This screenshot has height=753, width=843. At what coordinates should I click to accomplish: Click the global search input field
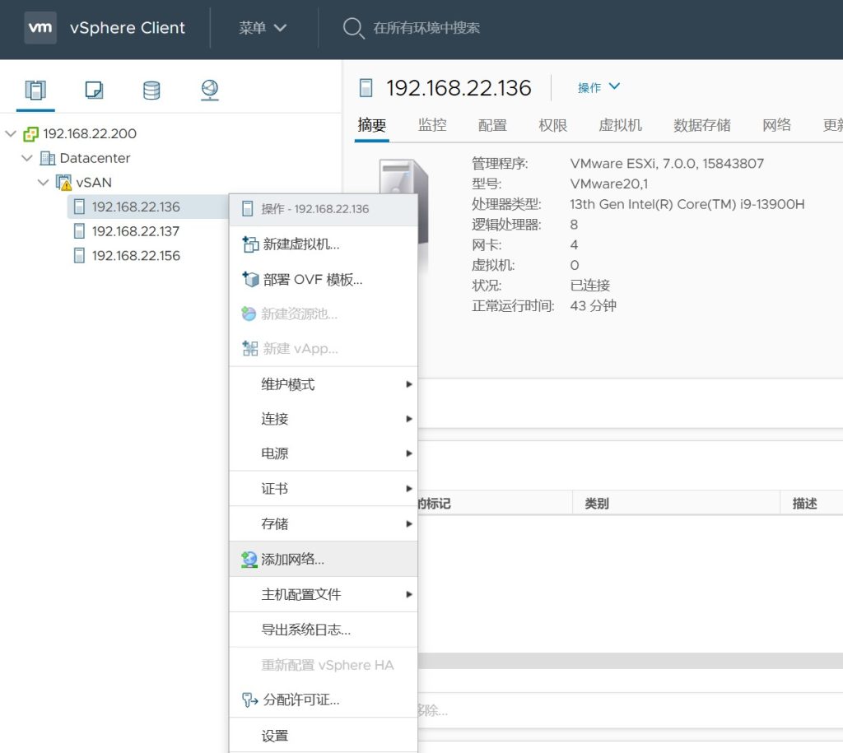point(427,28)
